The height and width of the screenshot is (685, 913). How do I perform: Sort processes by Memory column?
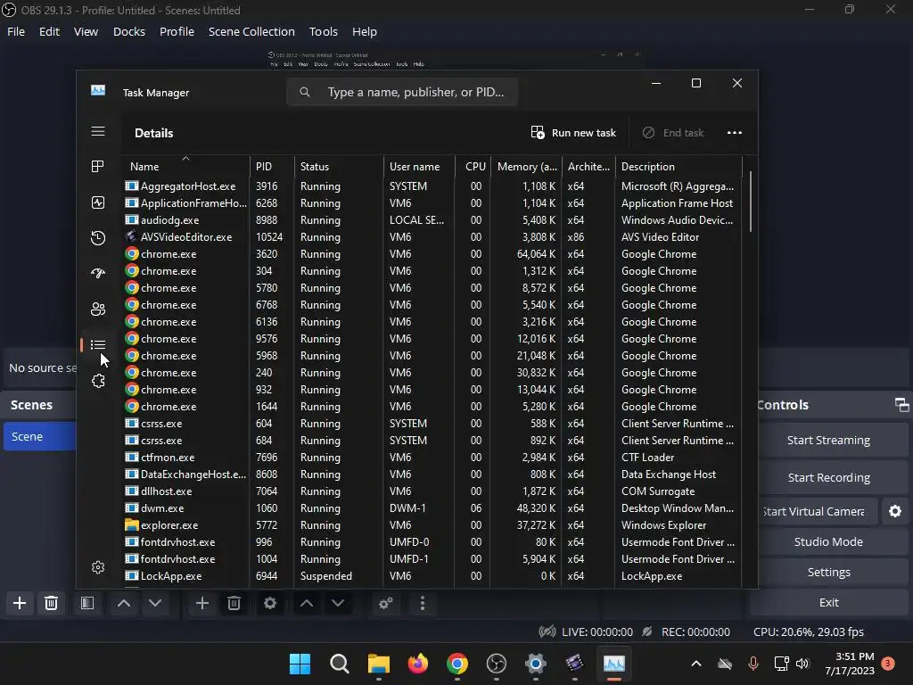click(x=526, y=167)
